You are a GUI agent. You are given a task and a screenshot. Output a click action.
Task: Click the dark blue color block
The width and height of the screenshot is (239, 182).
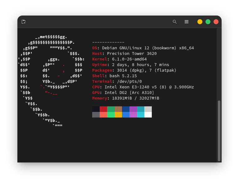tap(126, 109)
